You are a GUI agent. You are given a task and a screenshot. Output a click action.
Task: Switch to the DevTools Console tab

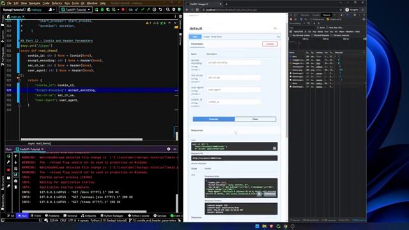316,15
